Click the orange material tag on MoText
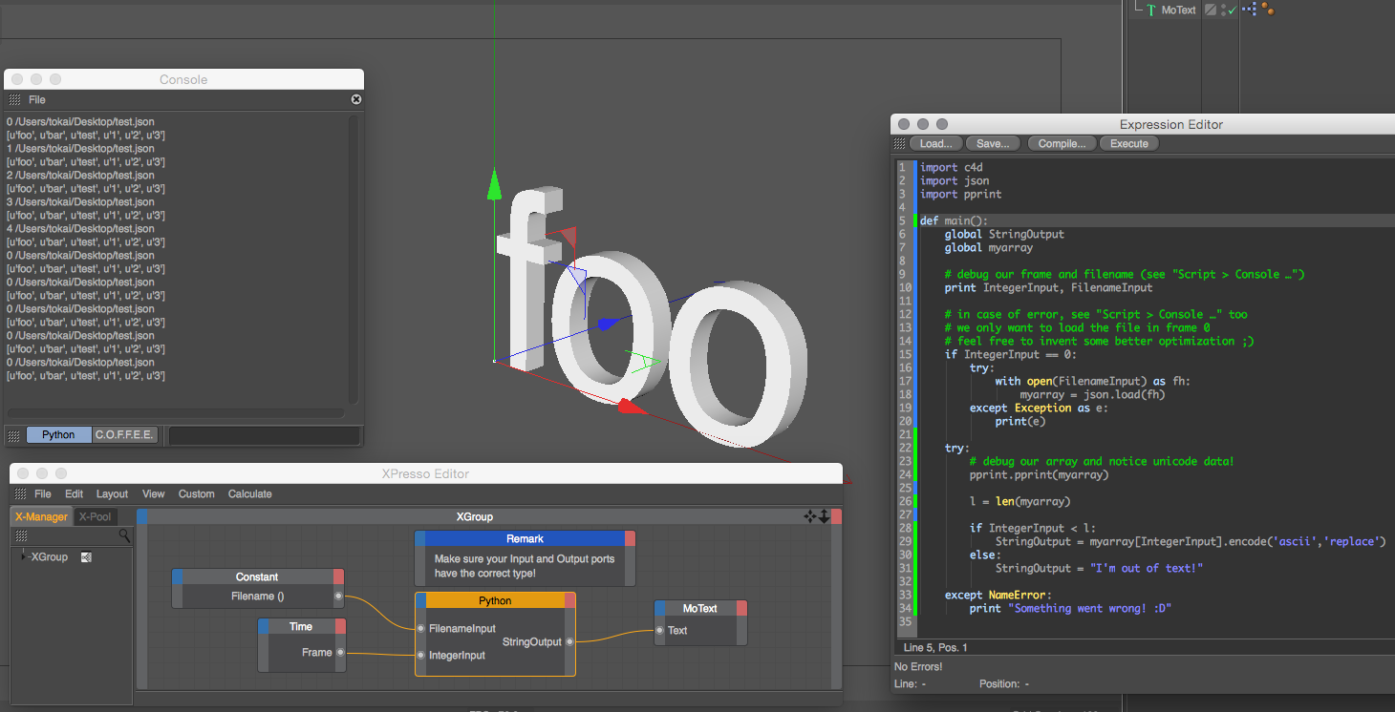The width and height of the screenshot is (1395, 712). [1268, 9]
